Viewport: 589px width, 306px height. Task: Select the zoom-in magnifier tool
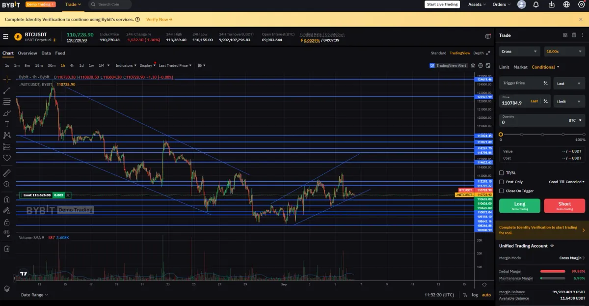coord(7,184)
